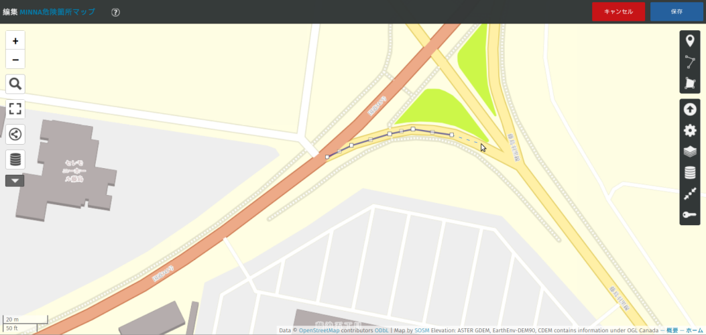Select the draw polygon tool
Viewport: 706px width, 335px height.
689,82
